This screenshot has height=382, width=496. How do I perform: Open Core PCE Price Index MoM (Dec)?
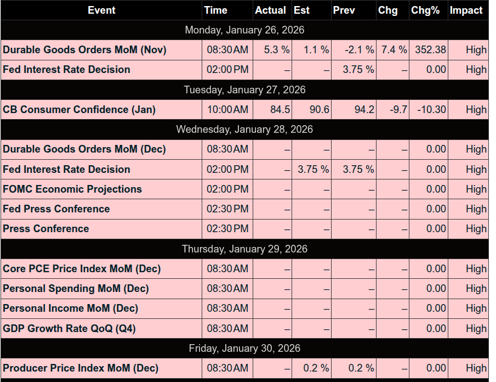[x=82, y=269]
